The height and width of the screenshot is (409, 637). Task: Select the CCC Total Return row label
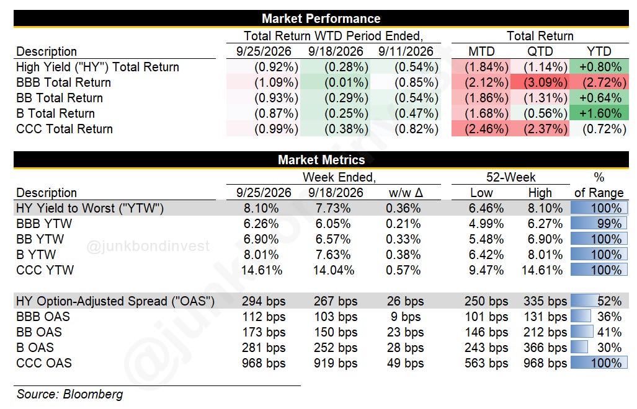pyautogui.click(x=64, y=129)
